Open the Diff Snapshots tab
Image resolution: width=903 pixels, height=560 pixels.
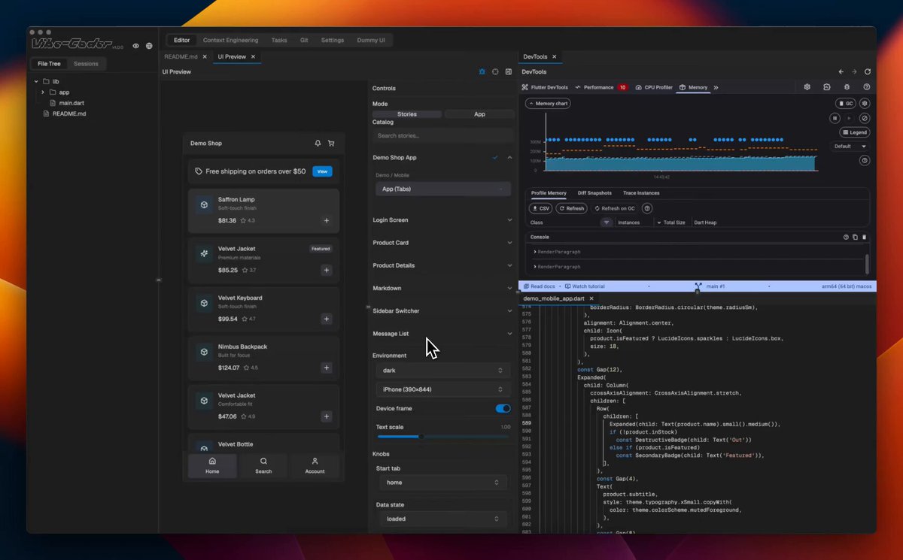click(x=594, y=193)
